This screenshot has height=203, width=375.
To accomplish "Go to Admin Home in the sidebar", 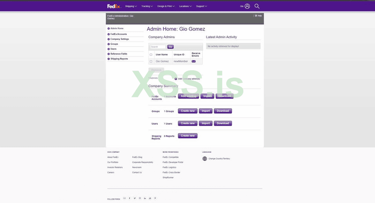I will pyautogui.click(x=117, y=28).
